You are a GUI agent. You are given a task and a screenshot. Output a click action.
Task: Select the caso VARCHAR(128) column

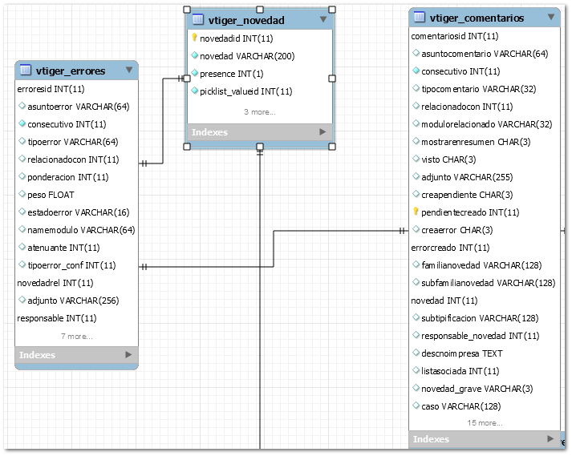(461, 406)
